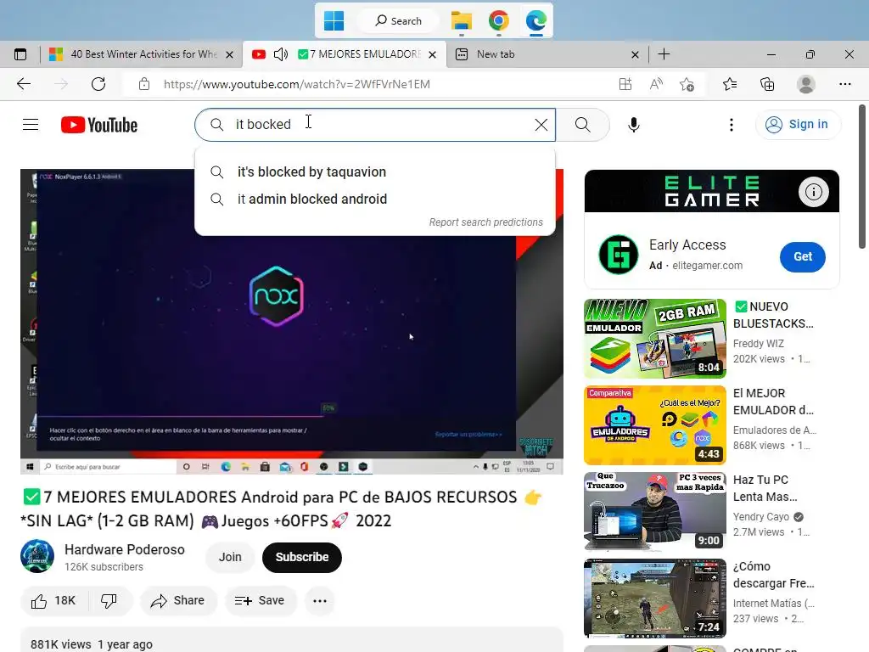Open Hardware Poderoso channel avatar
The width and height of the screenshot is (869, 652).
[x=37, y=556]
